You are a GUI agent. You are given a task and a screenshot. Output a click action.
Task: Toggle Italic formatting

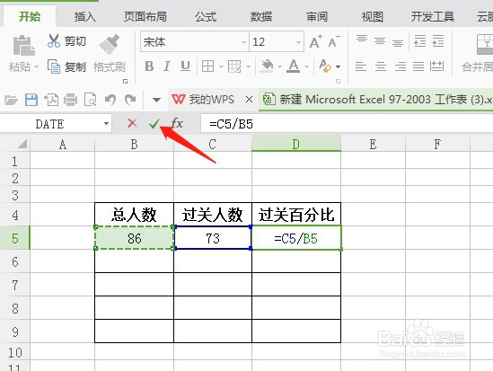[167, 66]
